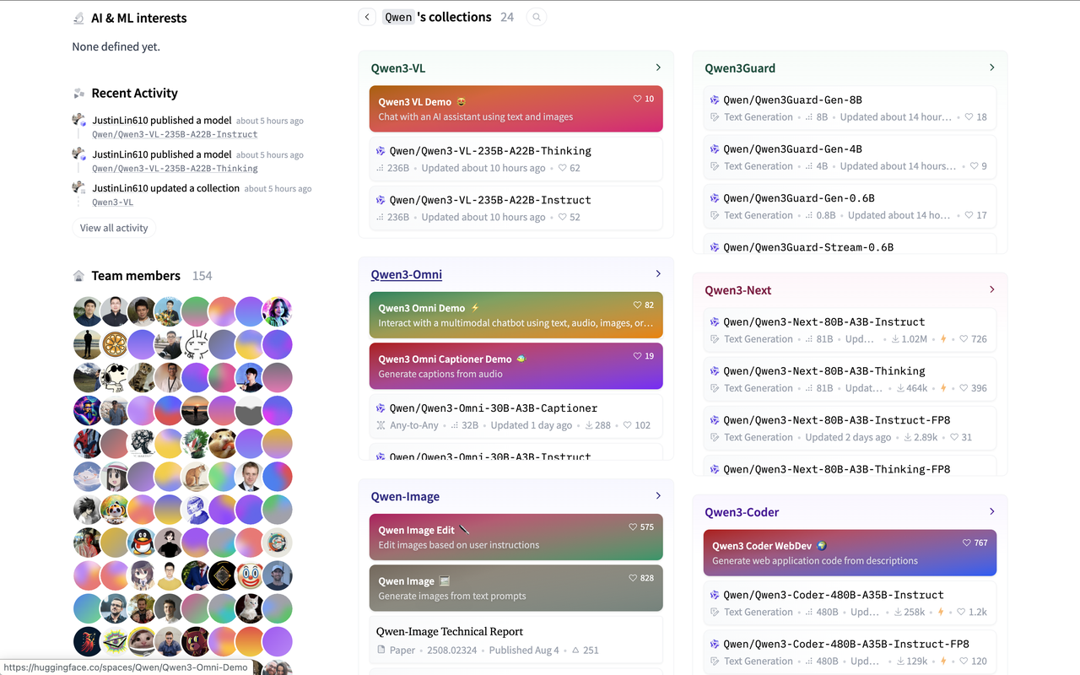The width and height of the screenshot is (1080, 675).
Task: Click the paper icon under Qwen-Image Technical Report
Action: (x=381, y=651)
